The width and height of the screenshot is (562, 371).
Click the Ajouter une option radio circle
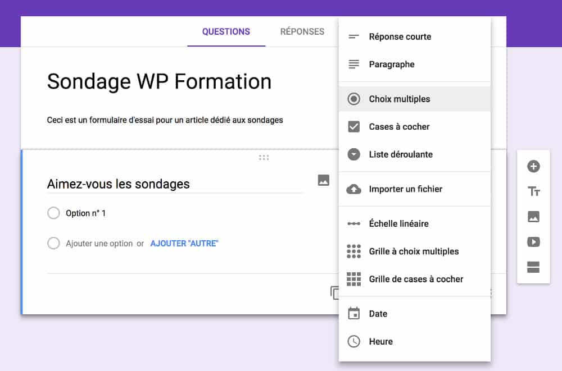pyautogui.click(x=54, y=243)
